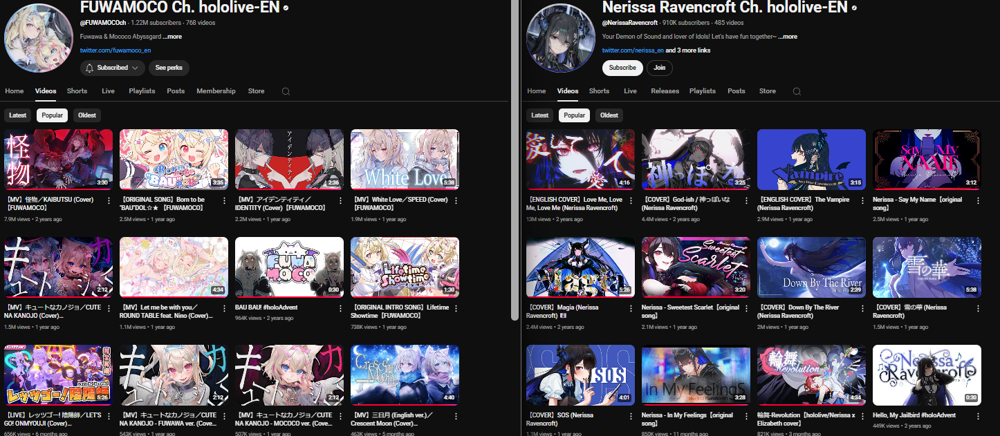Image resolution: width=1000 pixels, height=436 pixels.
Task: Open options menu for Magia cover video
Action: [631, 308]
